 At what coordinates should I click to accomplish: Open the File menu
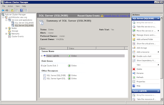point(4,6)
